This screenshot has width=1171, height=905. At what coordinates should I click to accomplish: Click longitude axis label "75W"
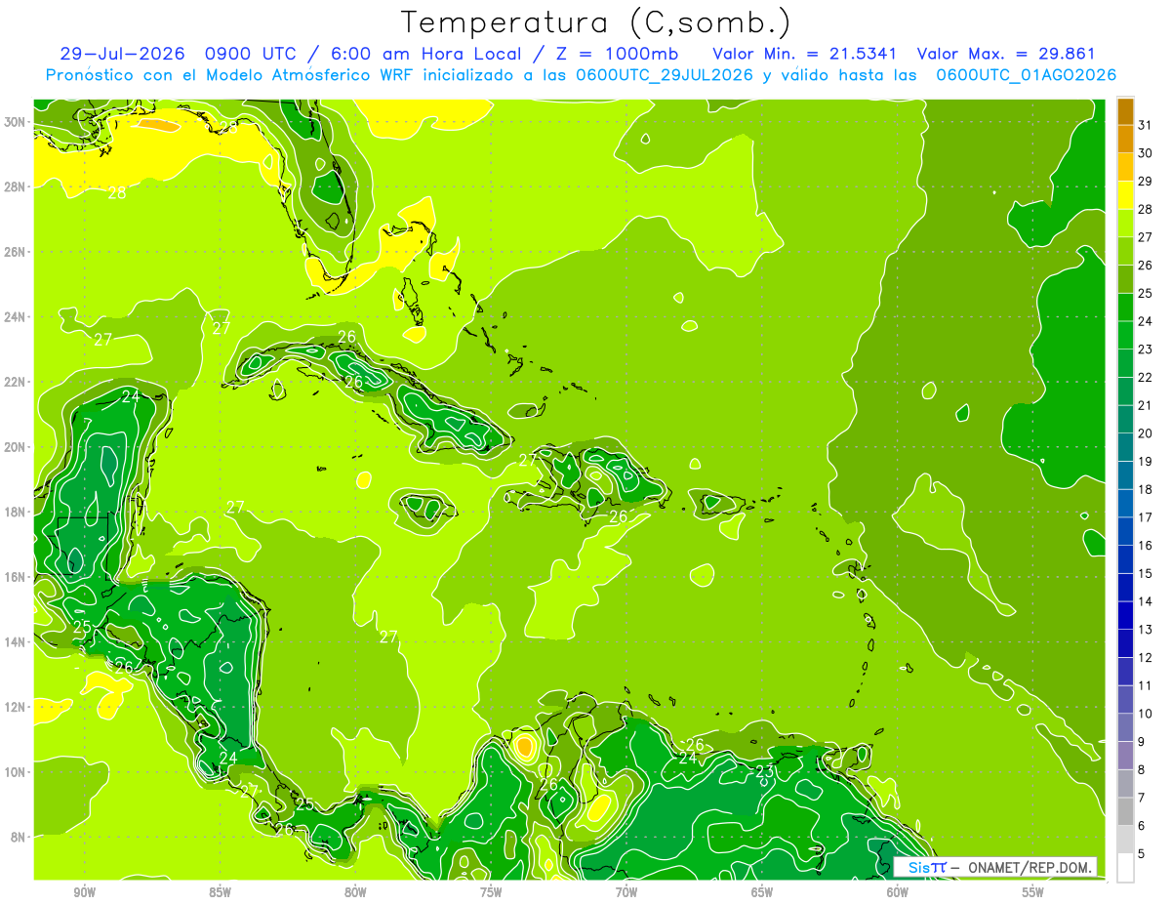(491, 892)
